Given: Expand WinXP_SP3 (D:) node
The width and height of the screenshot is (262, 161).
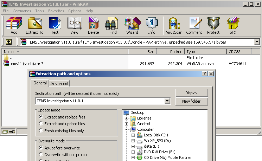Looking at the screenshot, I should click(x=133, y=141).
